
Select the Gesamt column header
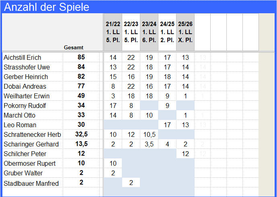coord(74,47)
